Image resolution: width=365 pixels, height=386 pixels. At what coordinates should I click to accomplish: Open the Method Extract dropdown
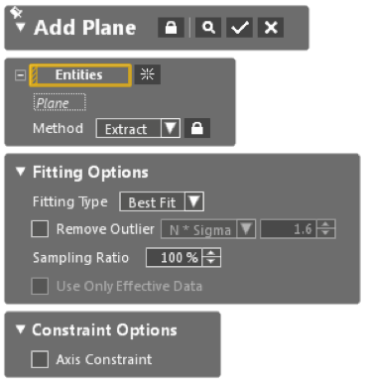(x=138, y=128)
